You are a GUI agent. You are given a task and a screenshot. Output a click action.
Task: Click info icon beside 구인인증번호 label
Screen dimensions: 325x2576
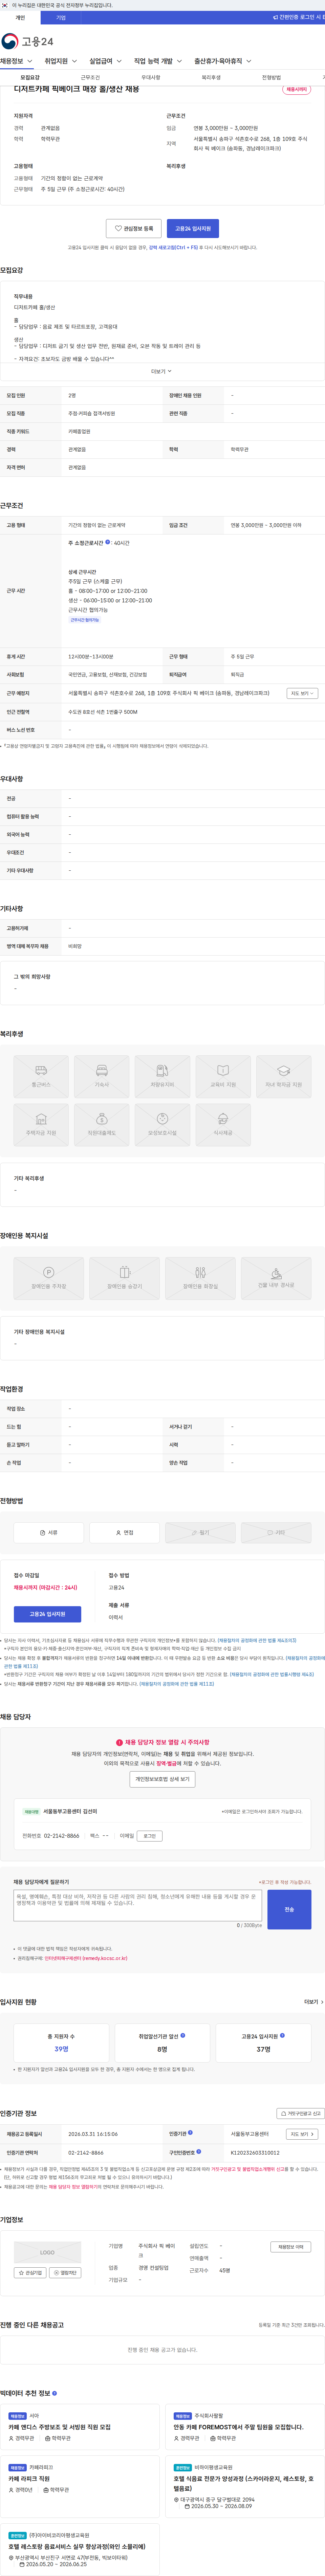click(x=198, y=2151)
